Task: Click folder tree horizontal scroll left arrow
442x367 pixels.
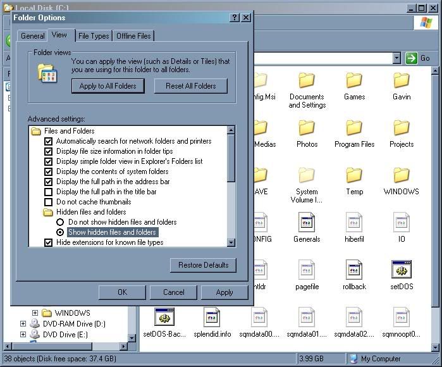Action: tap(8, 346)
